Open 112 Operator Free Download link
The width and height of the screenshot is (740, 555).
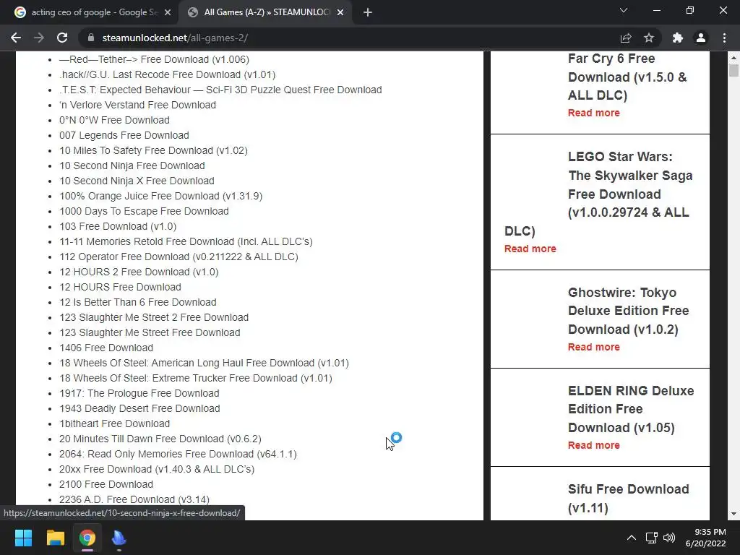(x=179, y=257)
